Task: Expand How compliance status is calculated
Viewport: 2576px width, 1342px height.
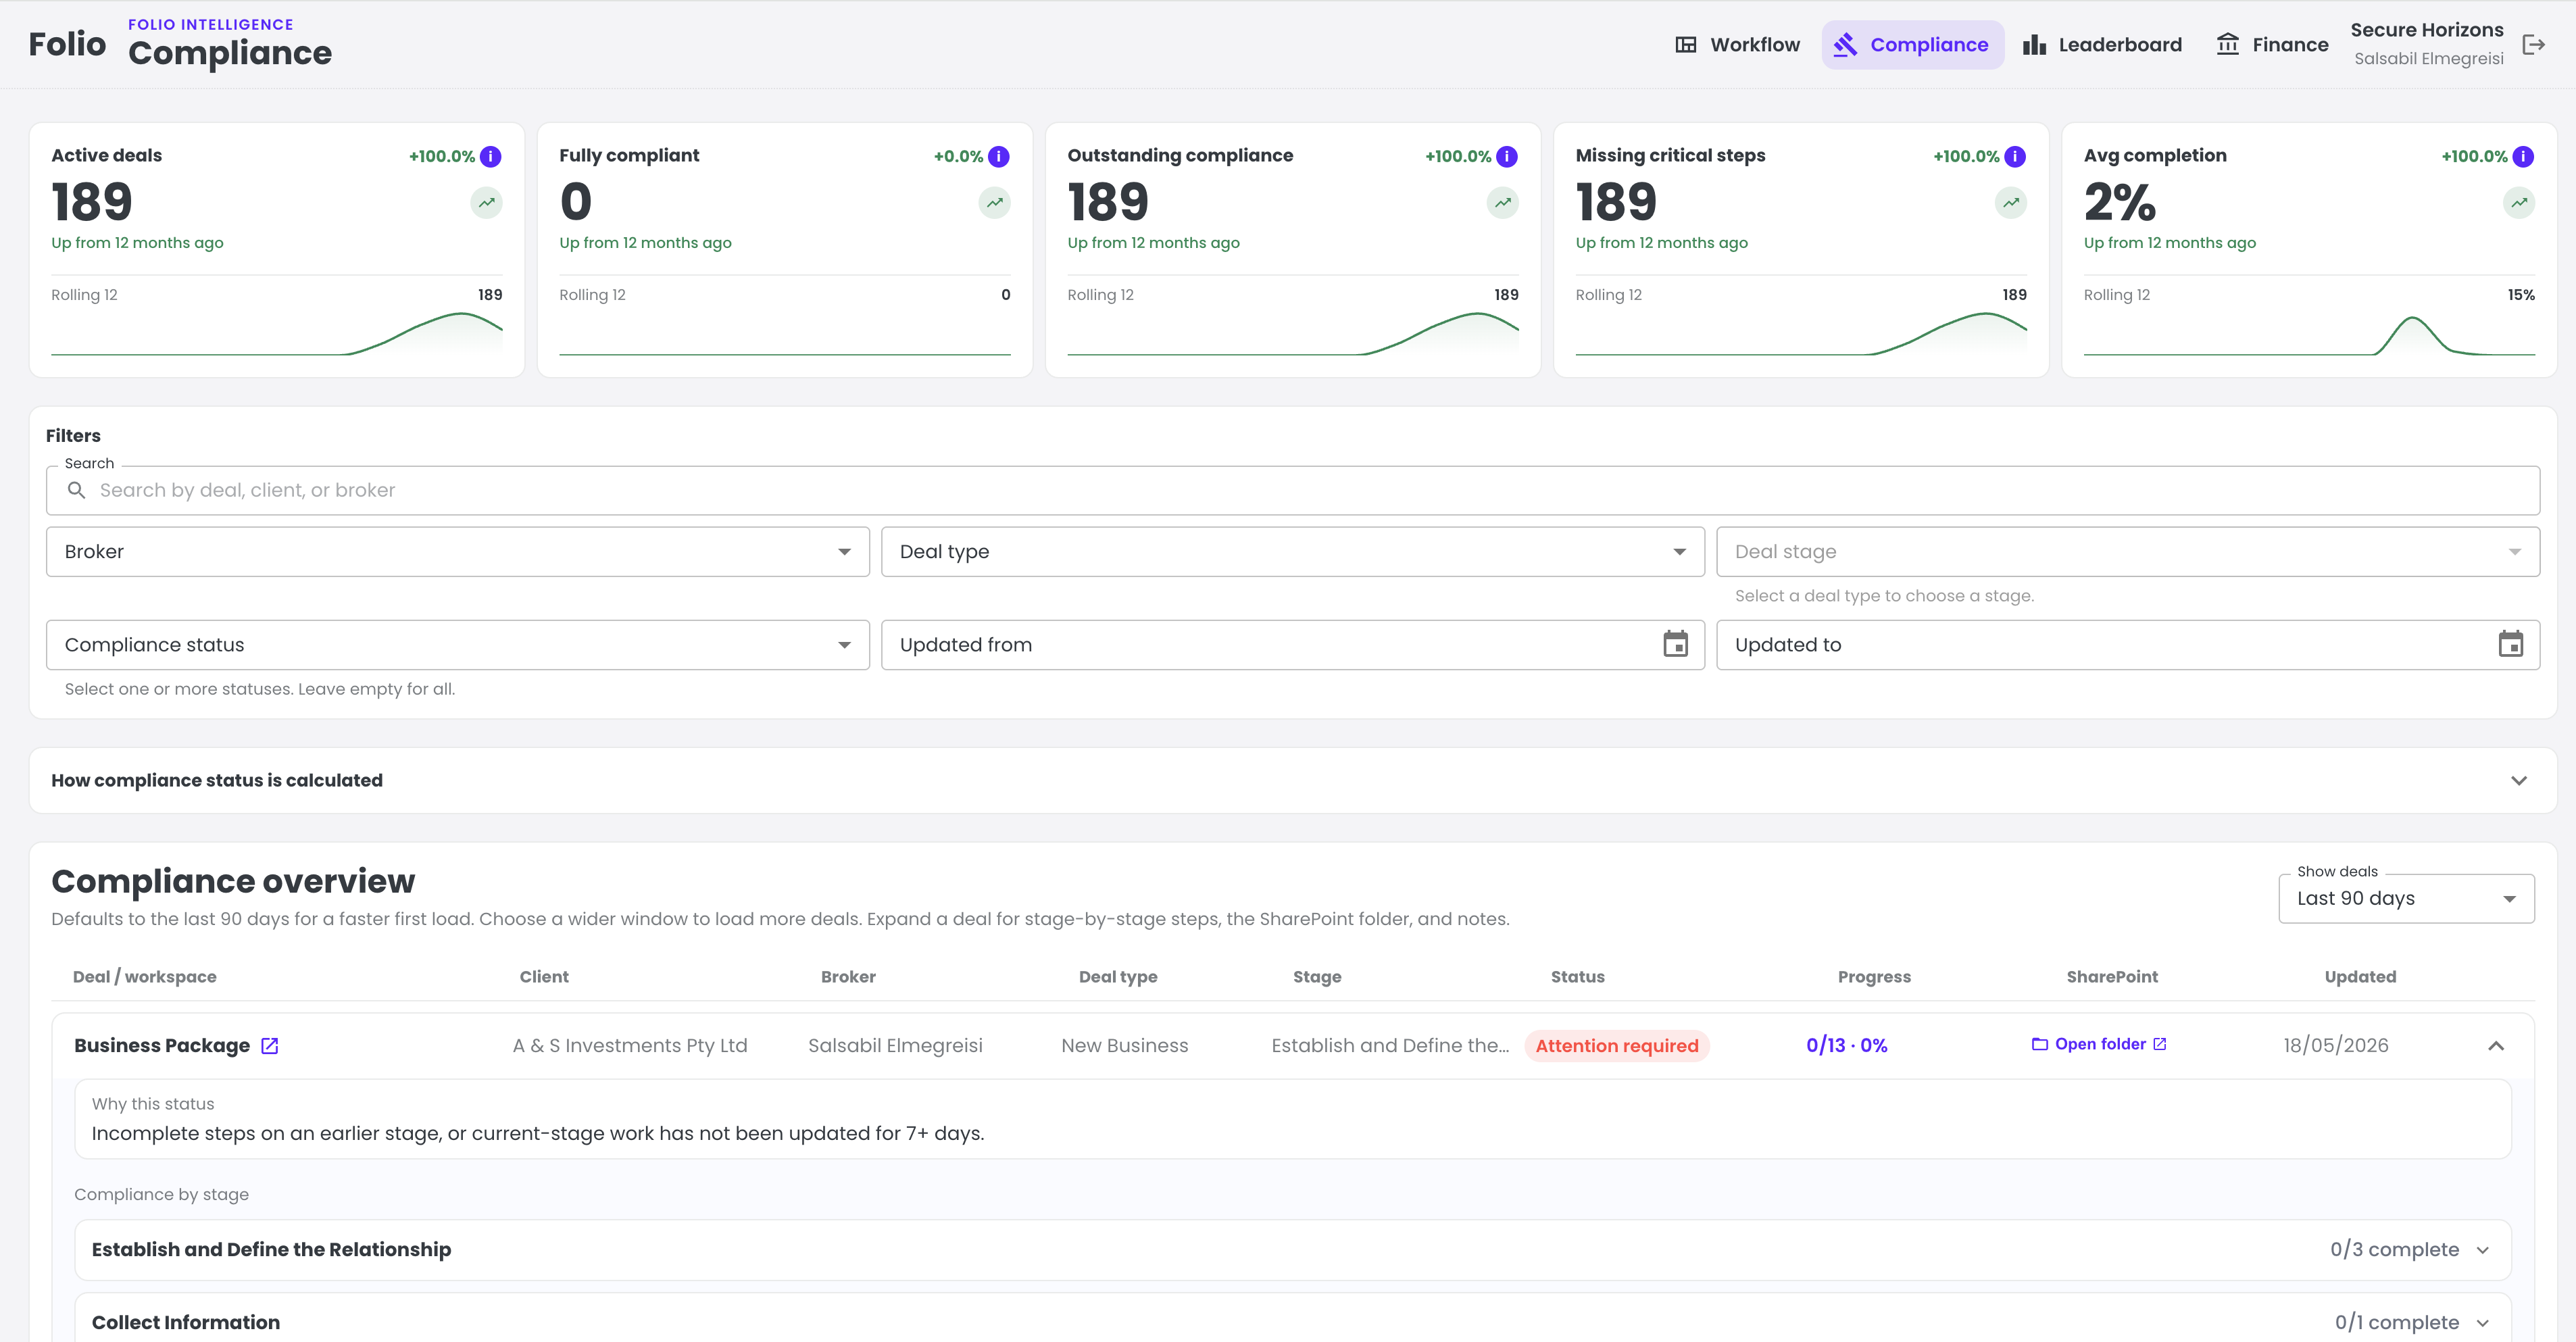Action: 1292,780
